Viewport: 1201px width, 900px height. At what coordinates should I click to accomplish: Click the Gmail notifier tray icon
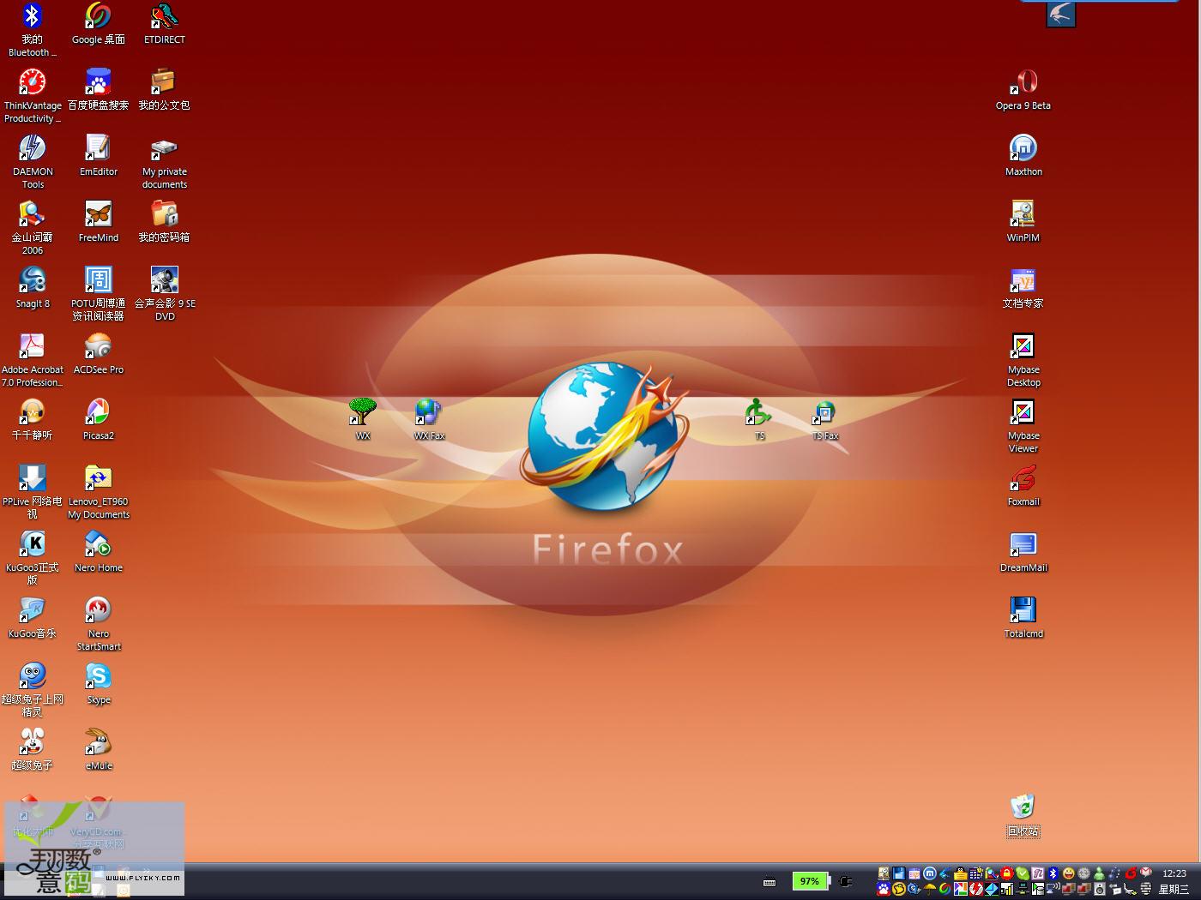(x=1146, y=873)
